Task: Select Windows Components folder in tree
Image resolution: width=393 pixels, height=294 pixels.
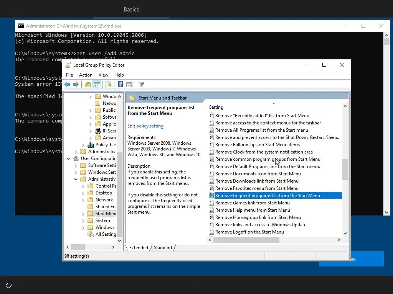Action: pos(101,227)
